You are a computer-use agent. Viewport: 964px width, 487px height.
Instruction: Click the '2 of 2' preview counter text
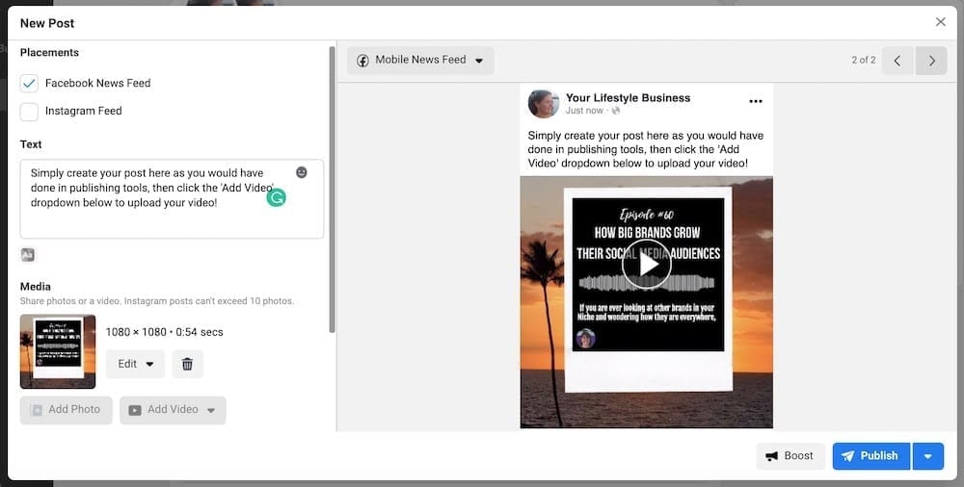click(x=864, y=61)
